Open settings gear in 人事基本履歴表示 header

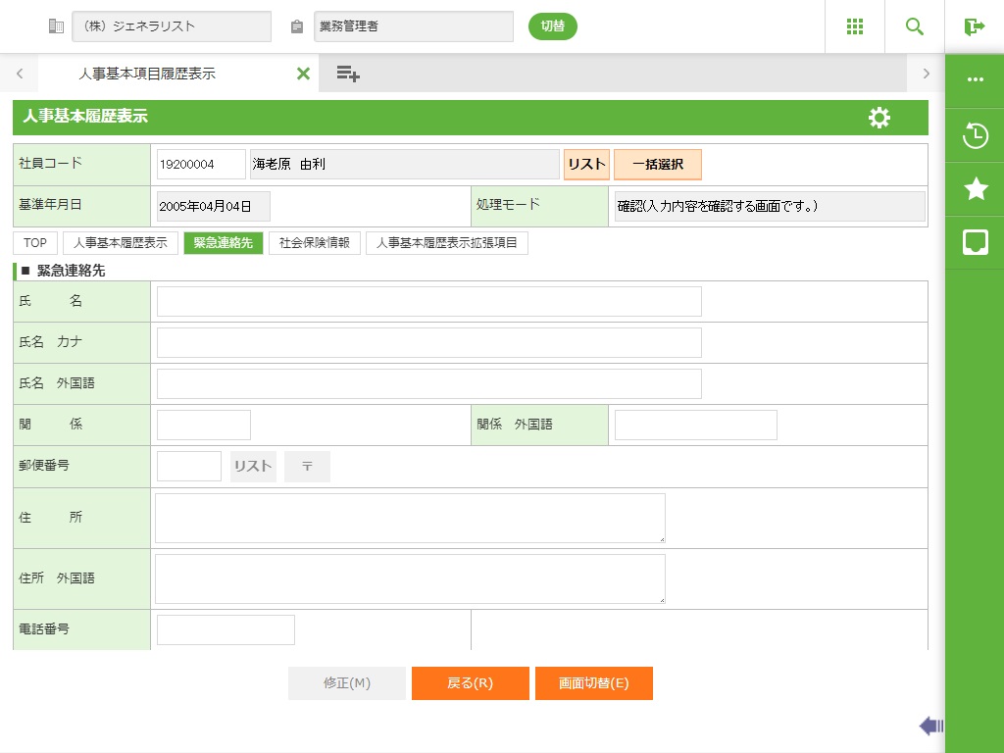[x=879, y=118]
